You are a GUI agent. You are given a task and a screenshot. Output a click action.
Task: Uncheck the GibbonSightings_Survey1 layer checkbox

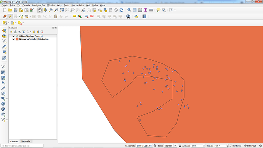pos(14,36)
